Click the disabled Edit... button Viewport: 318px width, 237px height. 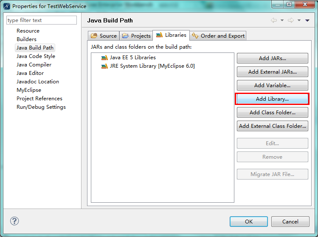click(273, 143)
